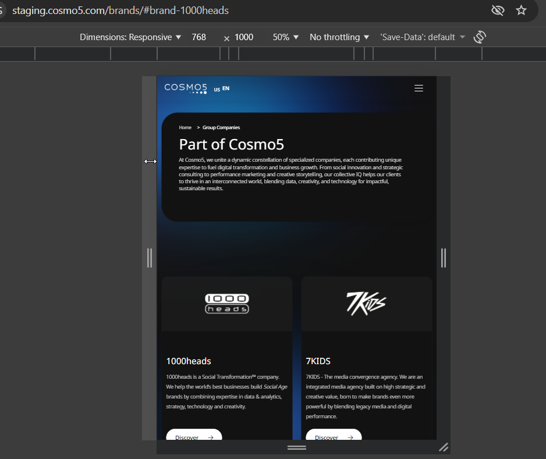Click the Part of Cosmo5 page heading
This screenshot has height=459, width=546.
231,144
